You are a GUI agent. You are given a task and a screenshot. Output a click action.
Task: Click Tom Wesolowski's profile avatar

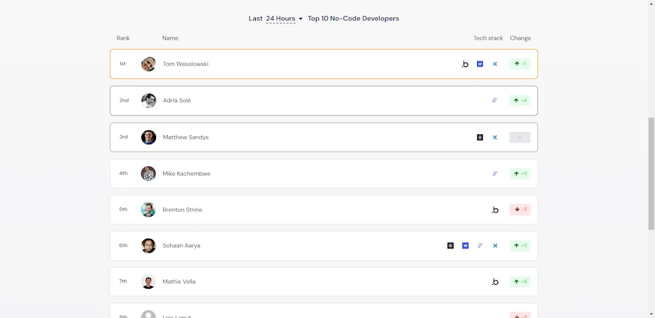click(x=148, y=64)
